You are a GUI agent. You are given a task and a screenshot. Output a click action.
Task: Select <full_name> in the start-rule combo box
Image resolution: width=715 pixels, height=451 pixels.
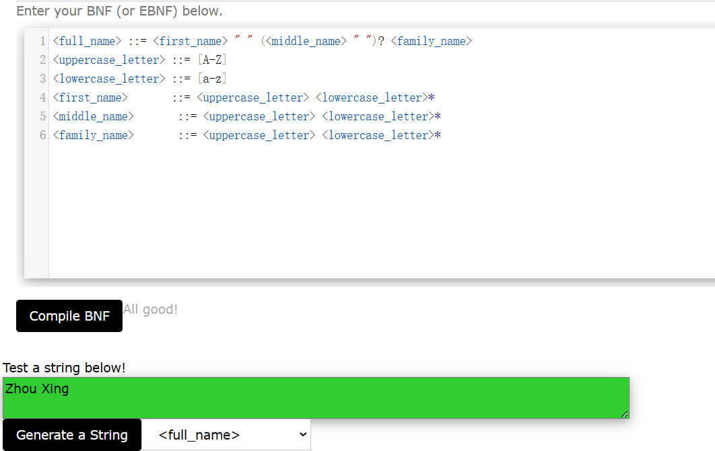pos(226,434)
